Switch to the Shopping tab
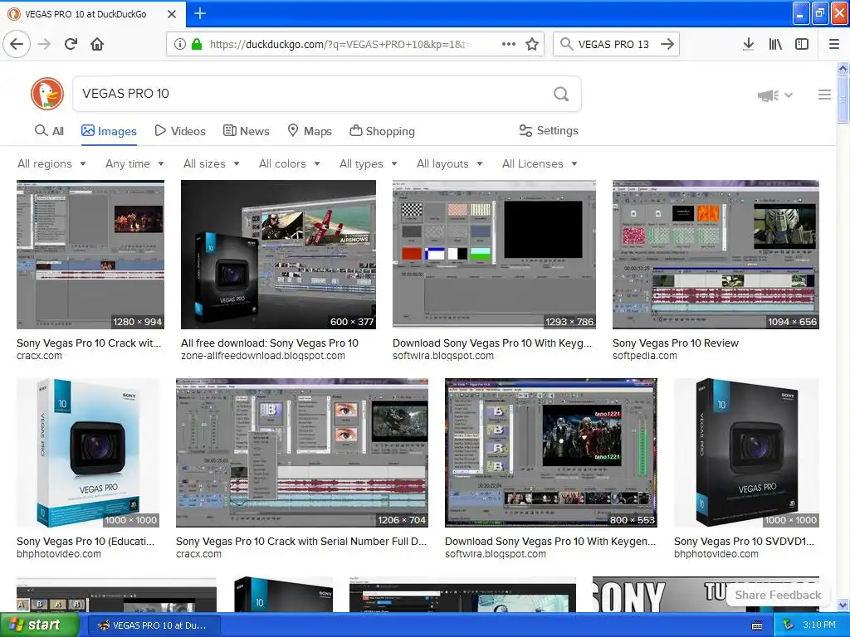The height and width of the screenshot is (637, 850). click(x=382, y=131)
